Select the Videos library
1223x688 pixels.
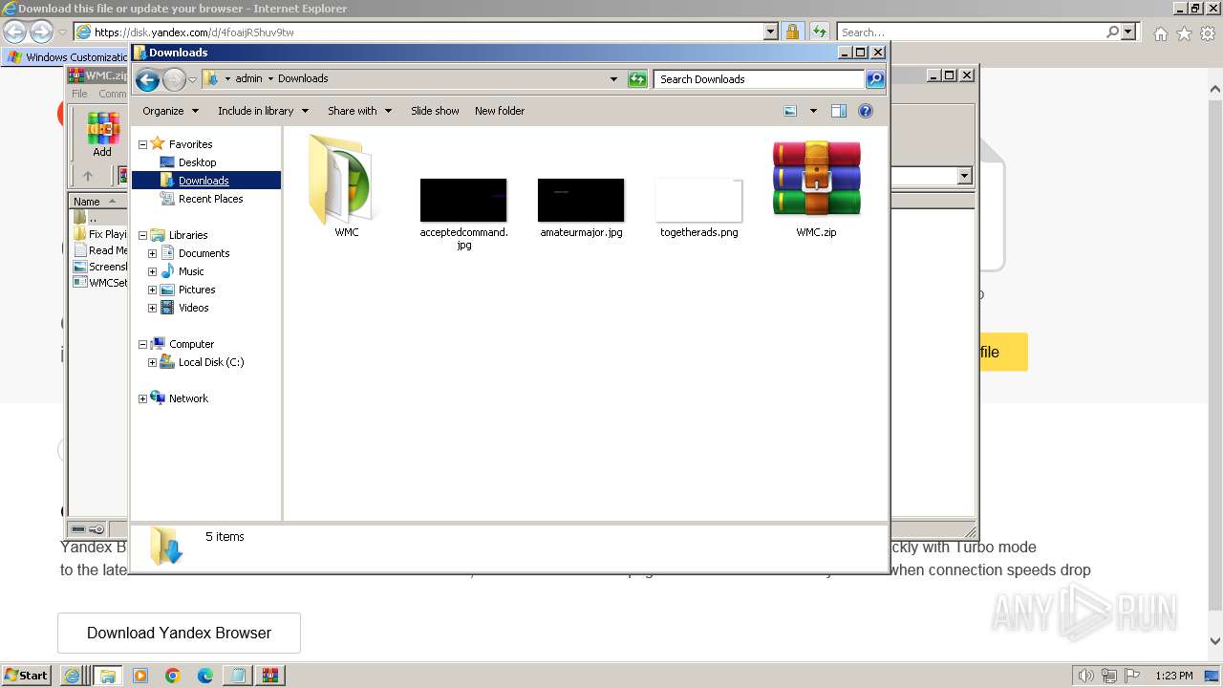[193, 308]
